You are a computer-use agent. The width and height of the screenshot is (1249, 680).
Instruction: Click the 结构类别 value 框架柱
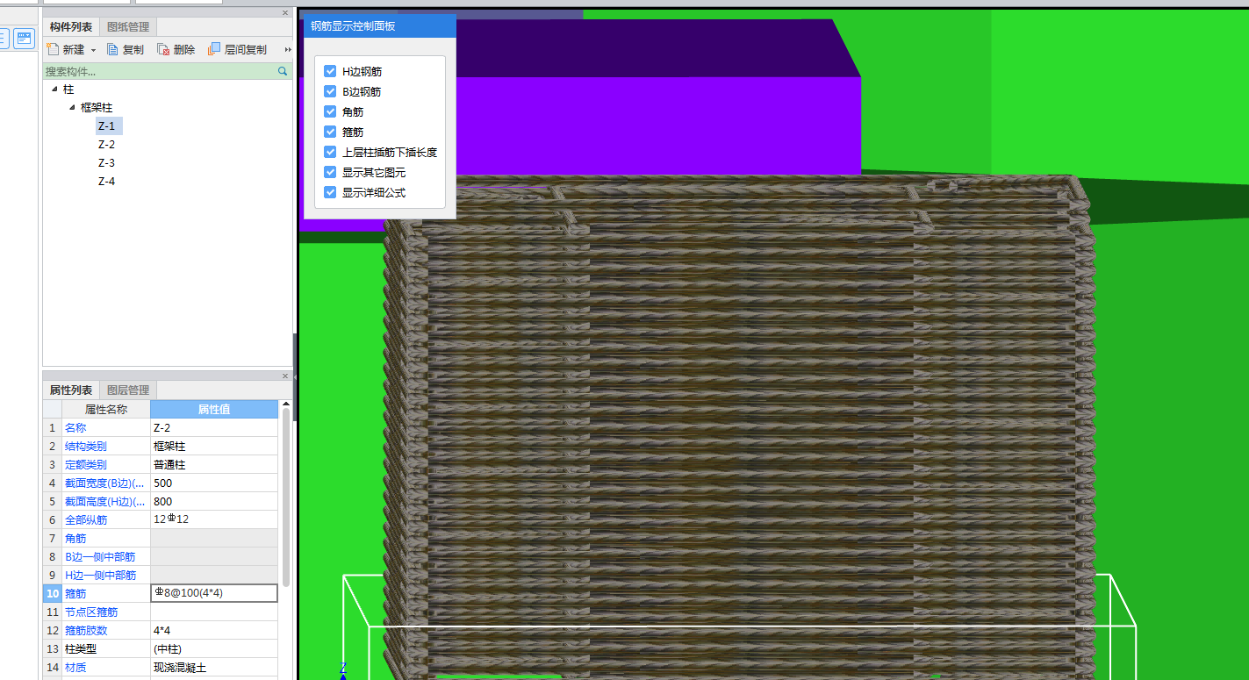pyautogui.click(x=214, y=447)
